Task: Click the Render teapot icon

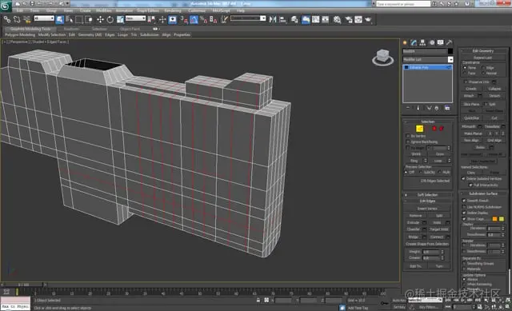Action: 368,19
